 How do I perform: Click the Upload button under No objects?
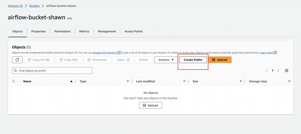pyautogui.click(x=151, y=105)
